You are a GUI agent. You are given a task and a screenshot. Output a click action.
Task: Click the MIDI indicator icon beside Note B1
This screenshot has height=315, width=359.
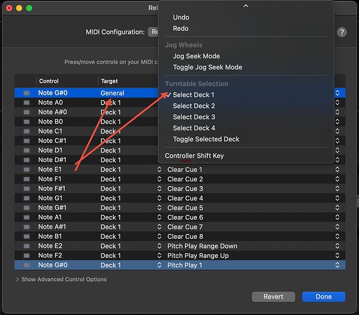[26, 236]
